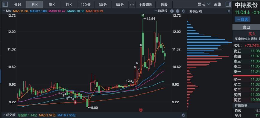The height and width of the screenshot is (118, 260).
Task: Collapse the MA indicator chevron
Action: pos(4,11)
